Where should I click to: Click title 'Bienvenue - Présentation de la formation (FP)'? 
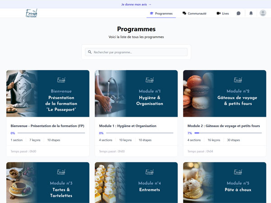pyautogui.click(x=47, y=126)
